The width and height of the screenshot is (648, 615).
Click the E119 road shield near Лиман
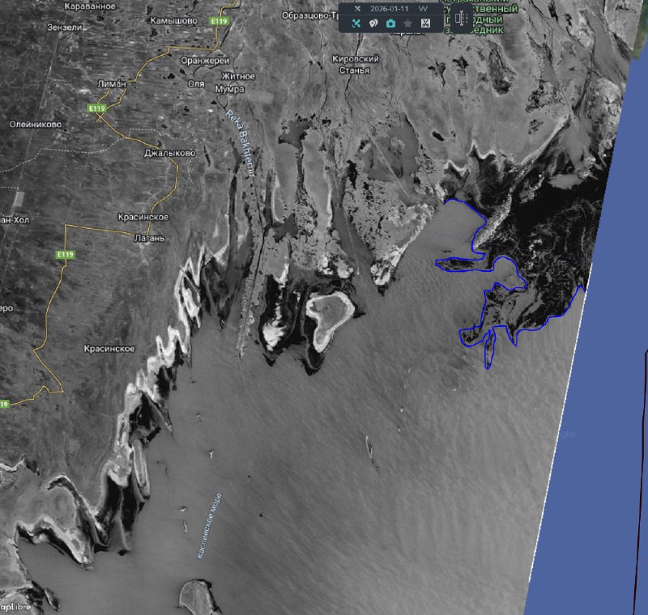(x=96, y=108)
